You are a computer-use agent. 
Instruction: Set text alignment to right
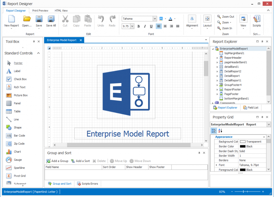[171, 26]
